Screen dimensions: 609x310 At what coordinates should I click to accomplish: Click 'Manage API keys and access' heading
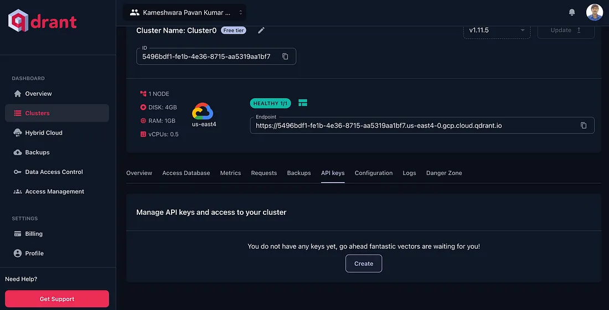211,212
